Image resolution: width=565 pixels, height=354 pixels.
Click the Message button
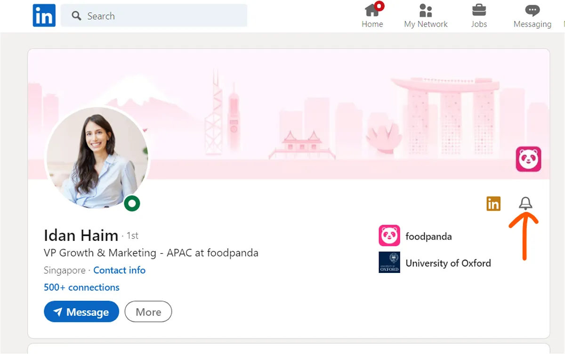point(81,312)
